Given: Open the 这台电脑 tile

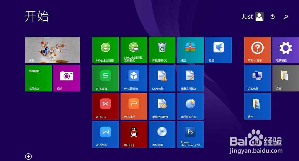Looking at the screenshot, I should pos(257,78).
